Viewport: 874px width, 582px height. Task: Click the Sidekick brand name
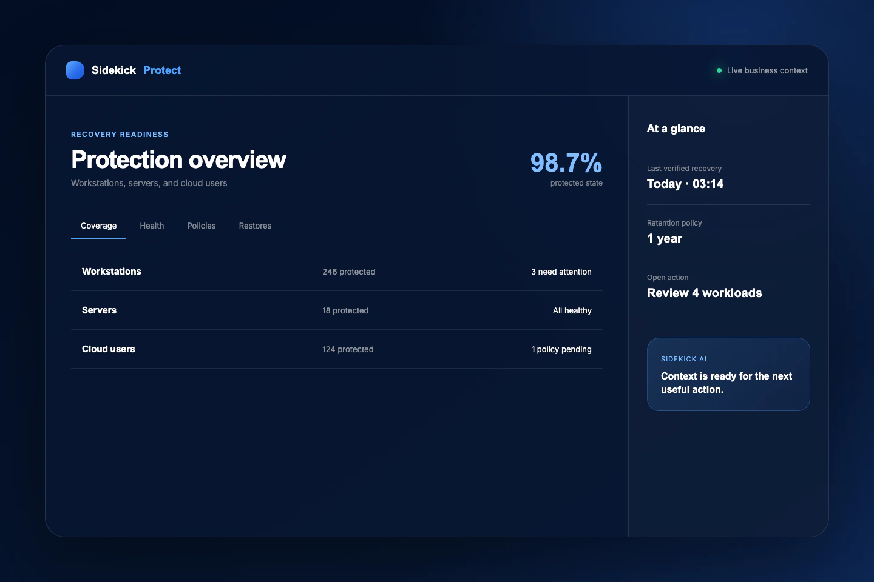point(113,70)
